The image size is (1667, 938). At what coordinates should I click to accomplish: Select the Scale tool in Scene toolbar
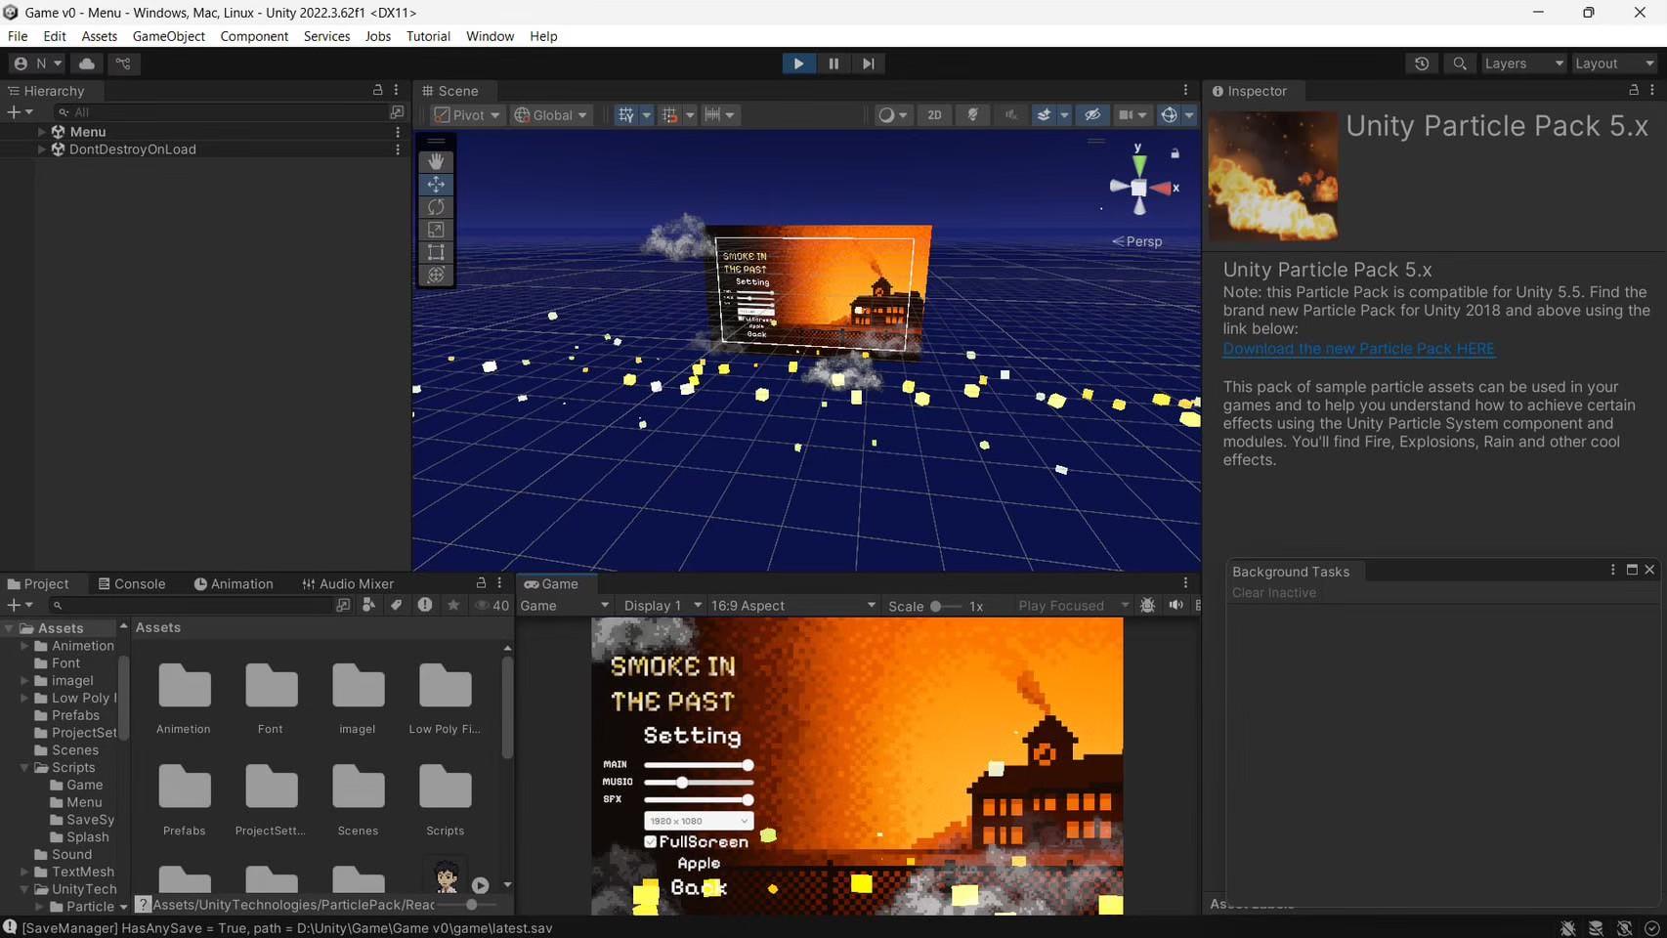(436, 230)
